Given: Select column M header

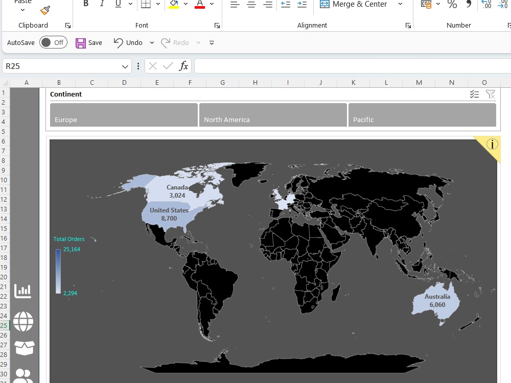Looking at the screenshot, I should click(419, 82).
